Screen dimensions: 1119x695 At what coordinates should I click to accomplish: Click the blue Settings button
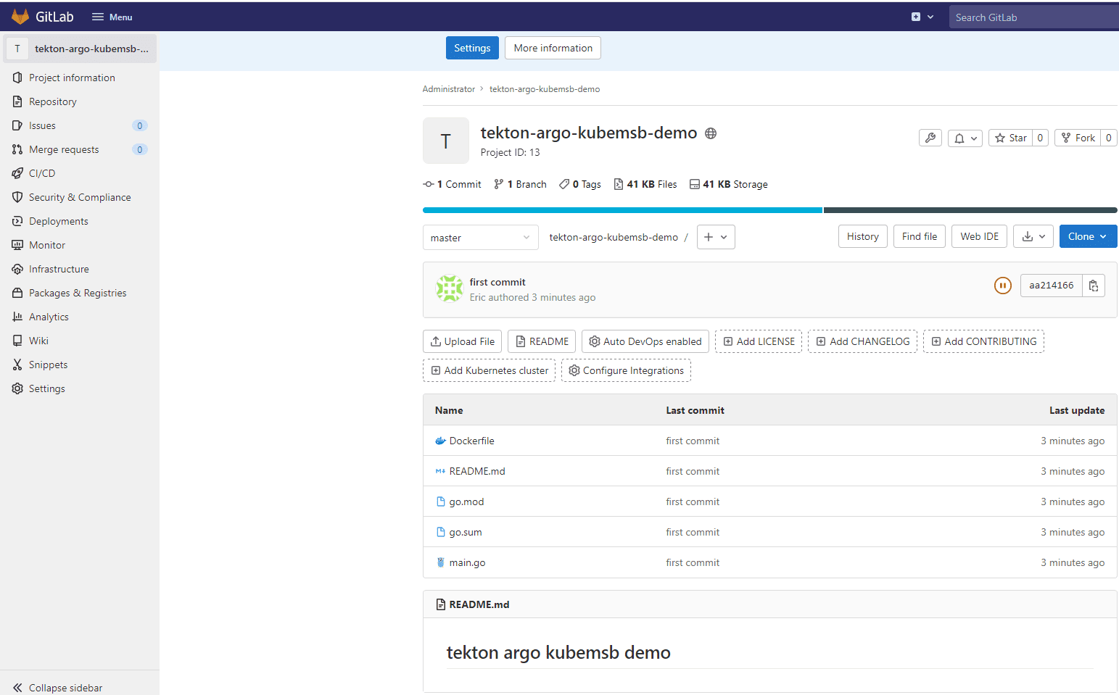[x=472, y=48]
